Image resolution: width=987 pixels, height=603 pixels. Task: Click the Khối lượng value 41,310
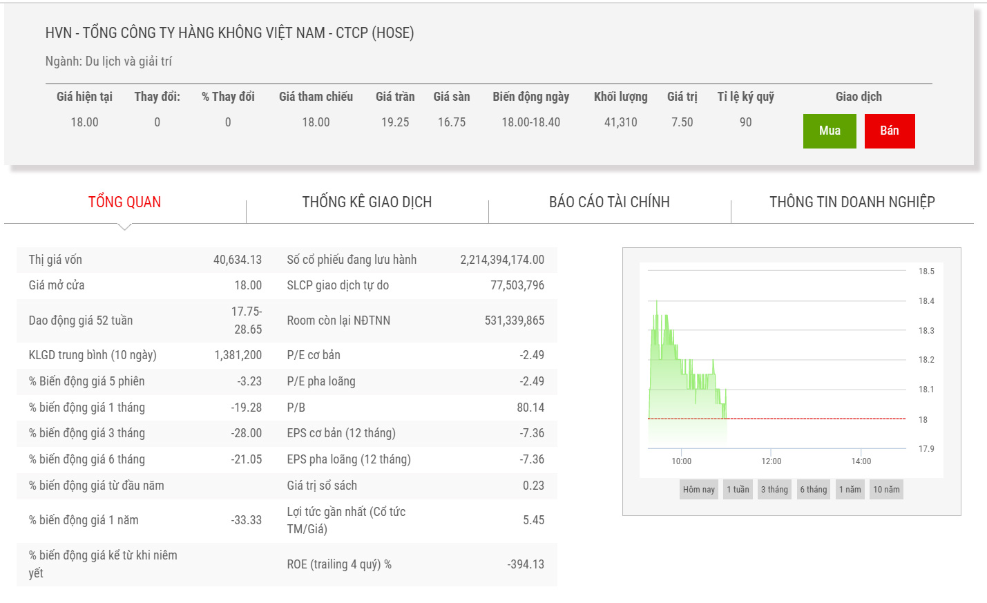pyautogui.click(x=620, y=122)
